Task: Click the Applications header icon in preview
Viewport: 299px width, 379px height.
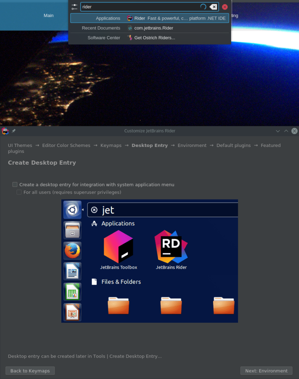Action: pyautogui.click(x=94, y=223)
